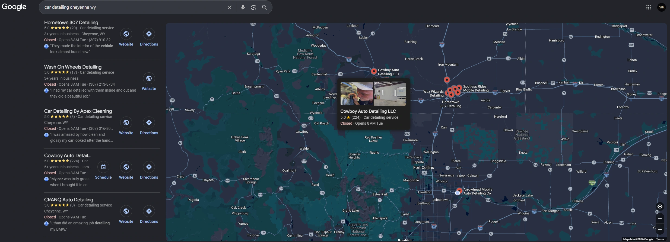This screenshot has height=242, width=670.
Task: Zoom in on the map
Action: (660, 219)
